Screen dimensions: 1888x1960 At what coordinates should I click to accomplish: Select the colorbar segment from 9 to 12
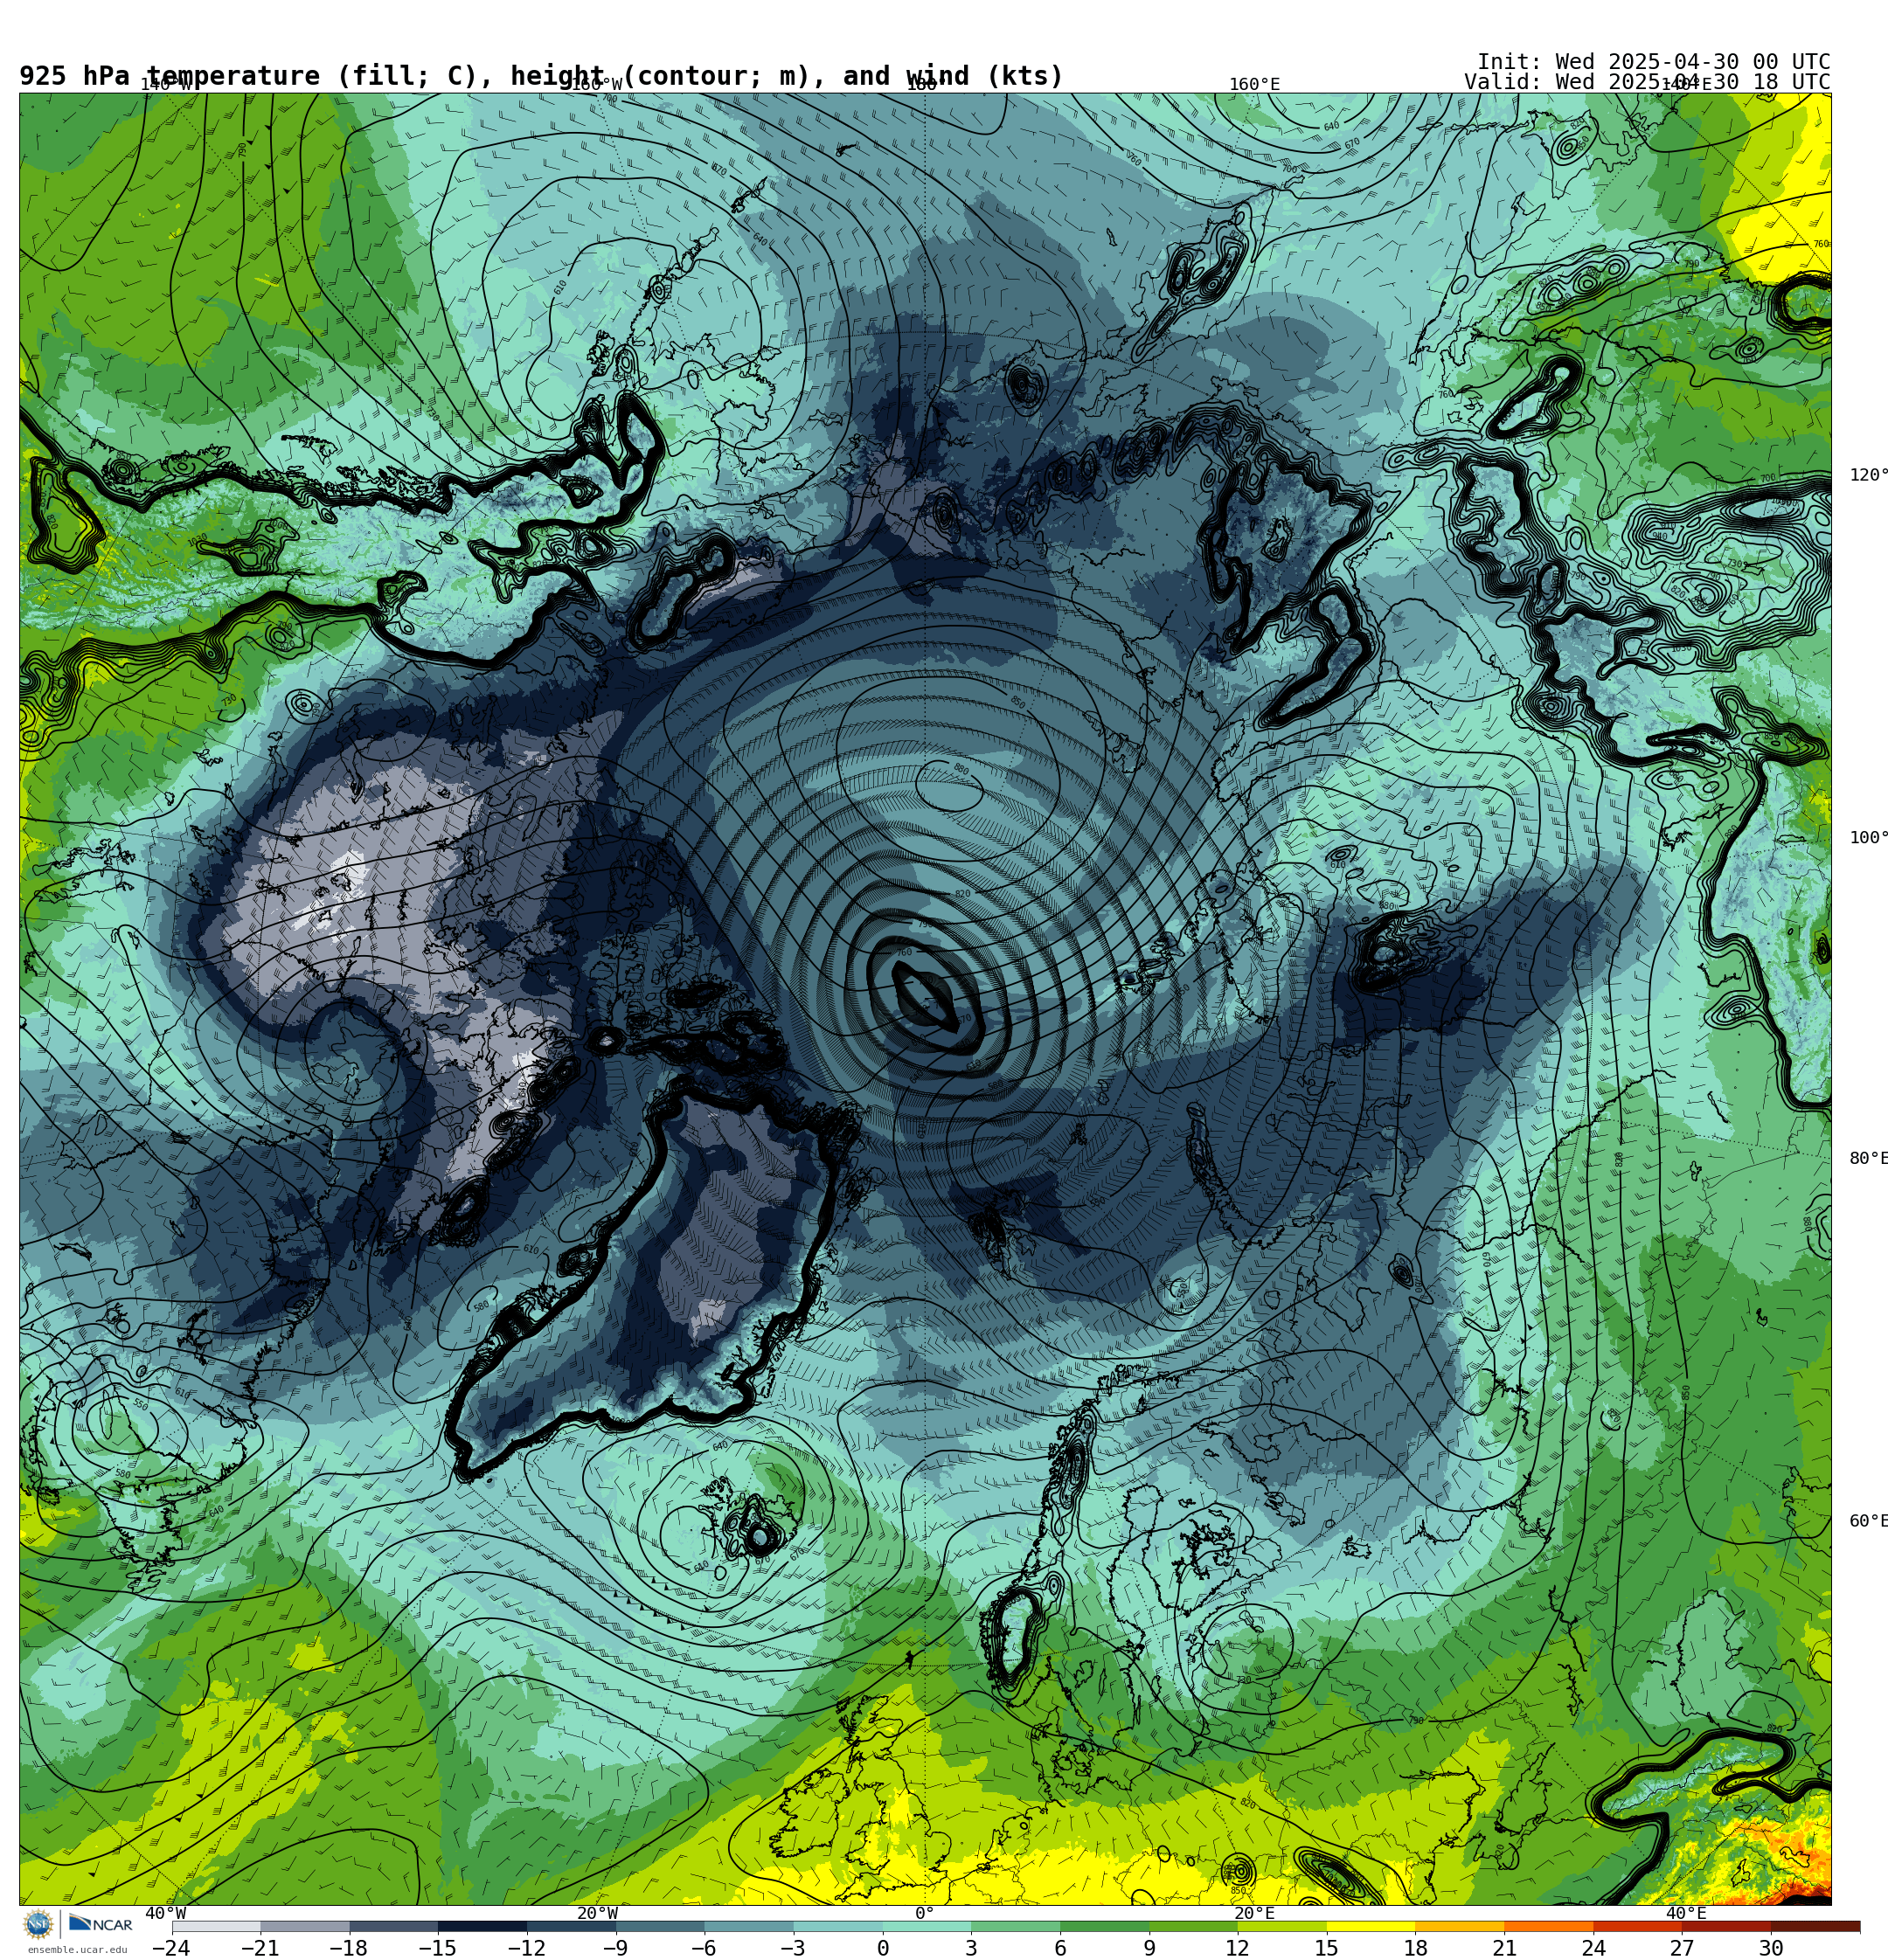click(1192, 1926)
